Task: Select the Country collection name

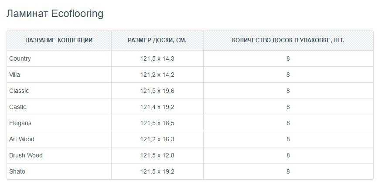Action: (20, 59)
